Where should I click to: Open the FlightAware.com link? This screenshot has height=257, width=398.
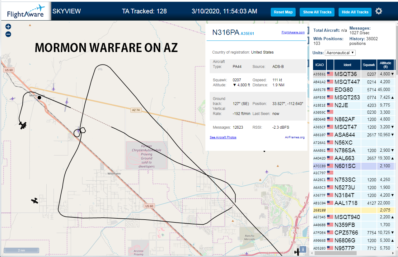point(293,32)
